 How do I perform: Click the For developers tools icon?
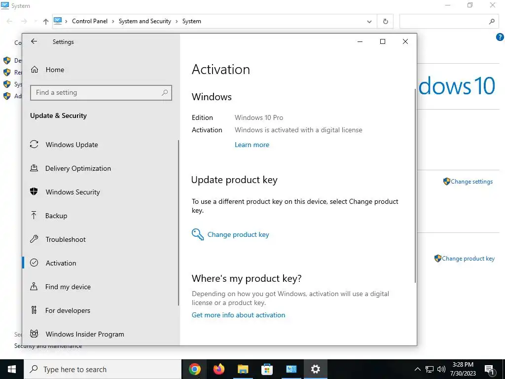click(34, 310)
